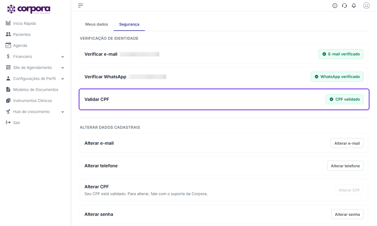377x226 pixels.
Task: Expand Configurações de Perfil chevron
Action: click(x=63, y=79)
